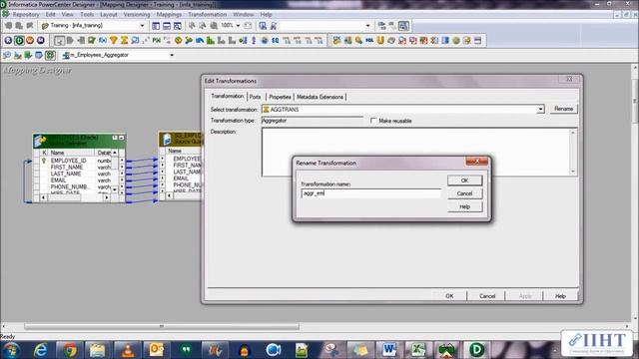The height and width of the screenshot is (359, 639).
Task: Switch to the Metadata Extensions tab
Action: pos(319,97)
